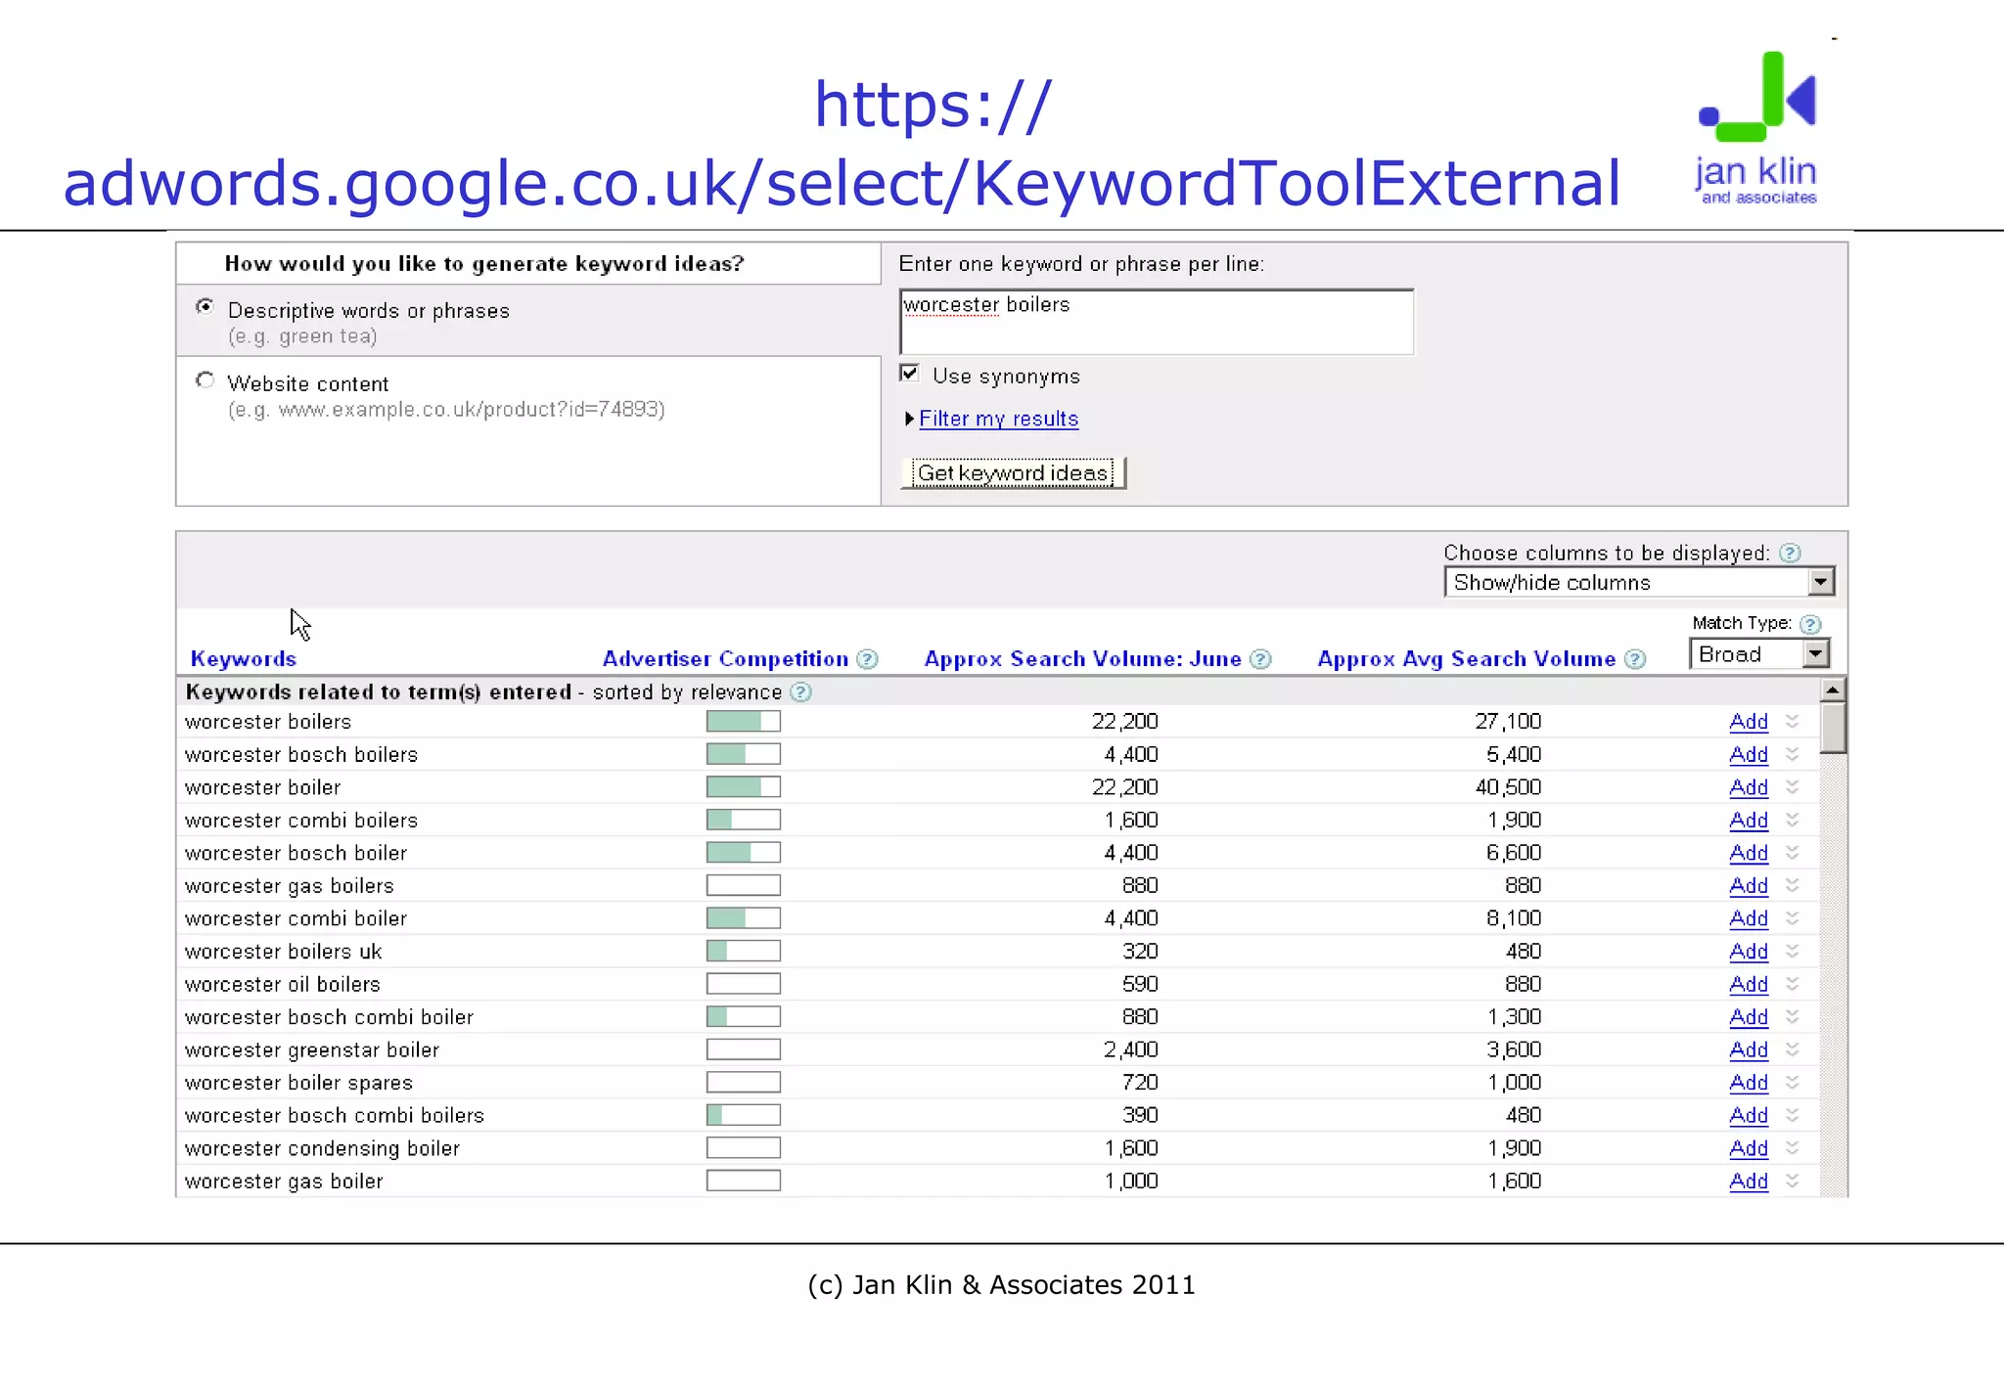Image resolution: width=2004 pixels, height=1382 pixels.
Task: Open chevron menu in worcester boiler row
Action: (1793, 786)
